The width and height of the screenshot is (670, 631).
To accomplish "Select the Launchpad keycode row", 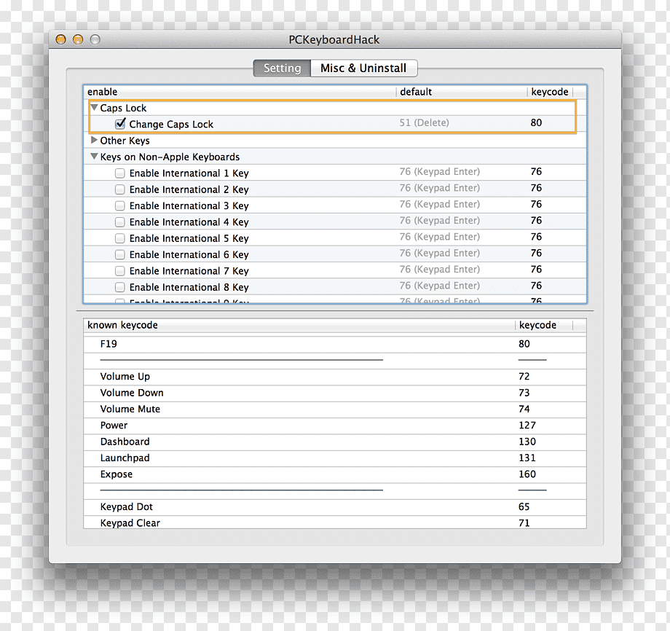I will (335, 458).
